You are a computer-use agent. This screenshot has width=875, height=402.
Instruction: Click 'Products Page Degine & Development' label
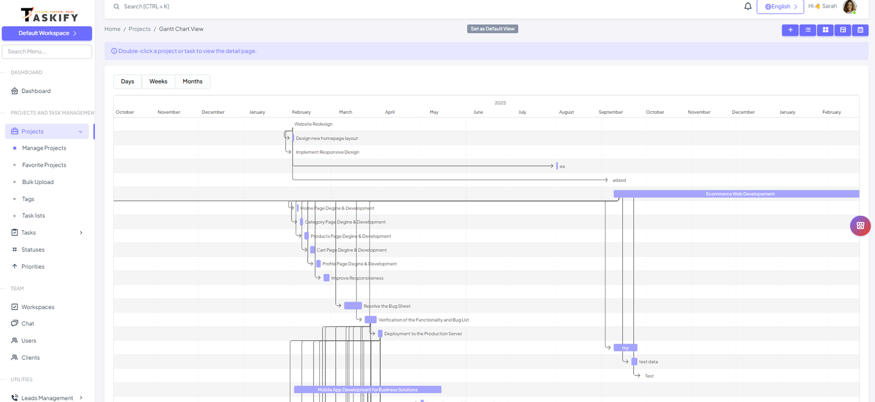click(351, 237)
